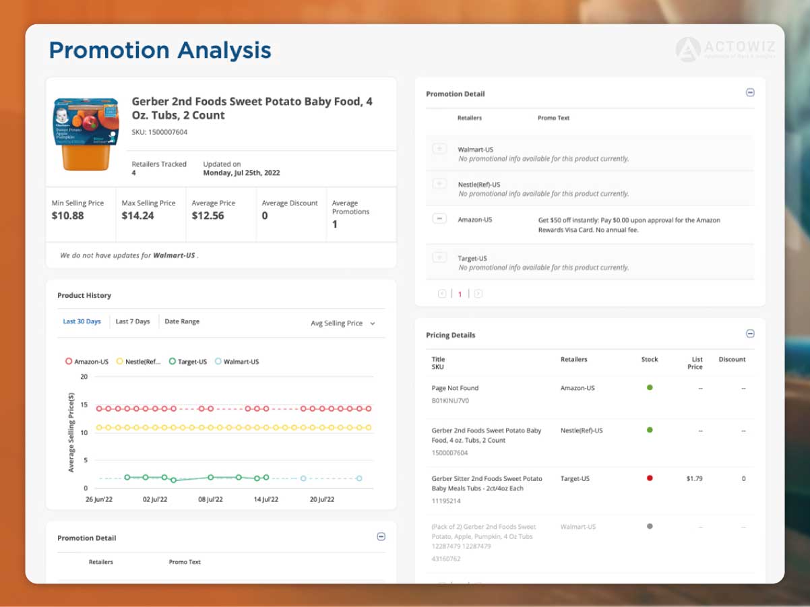
Task: Click the Min Selling Price $10.88 value
Action: tap(68, 216)
